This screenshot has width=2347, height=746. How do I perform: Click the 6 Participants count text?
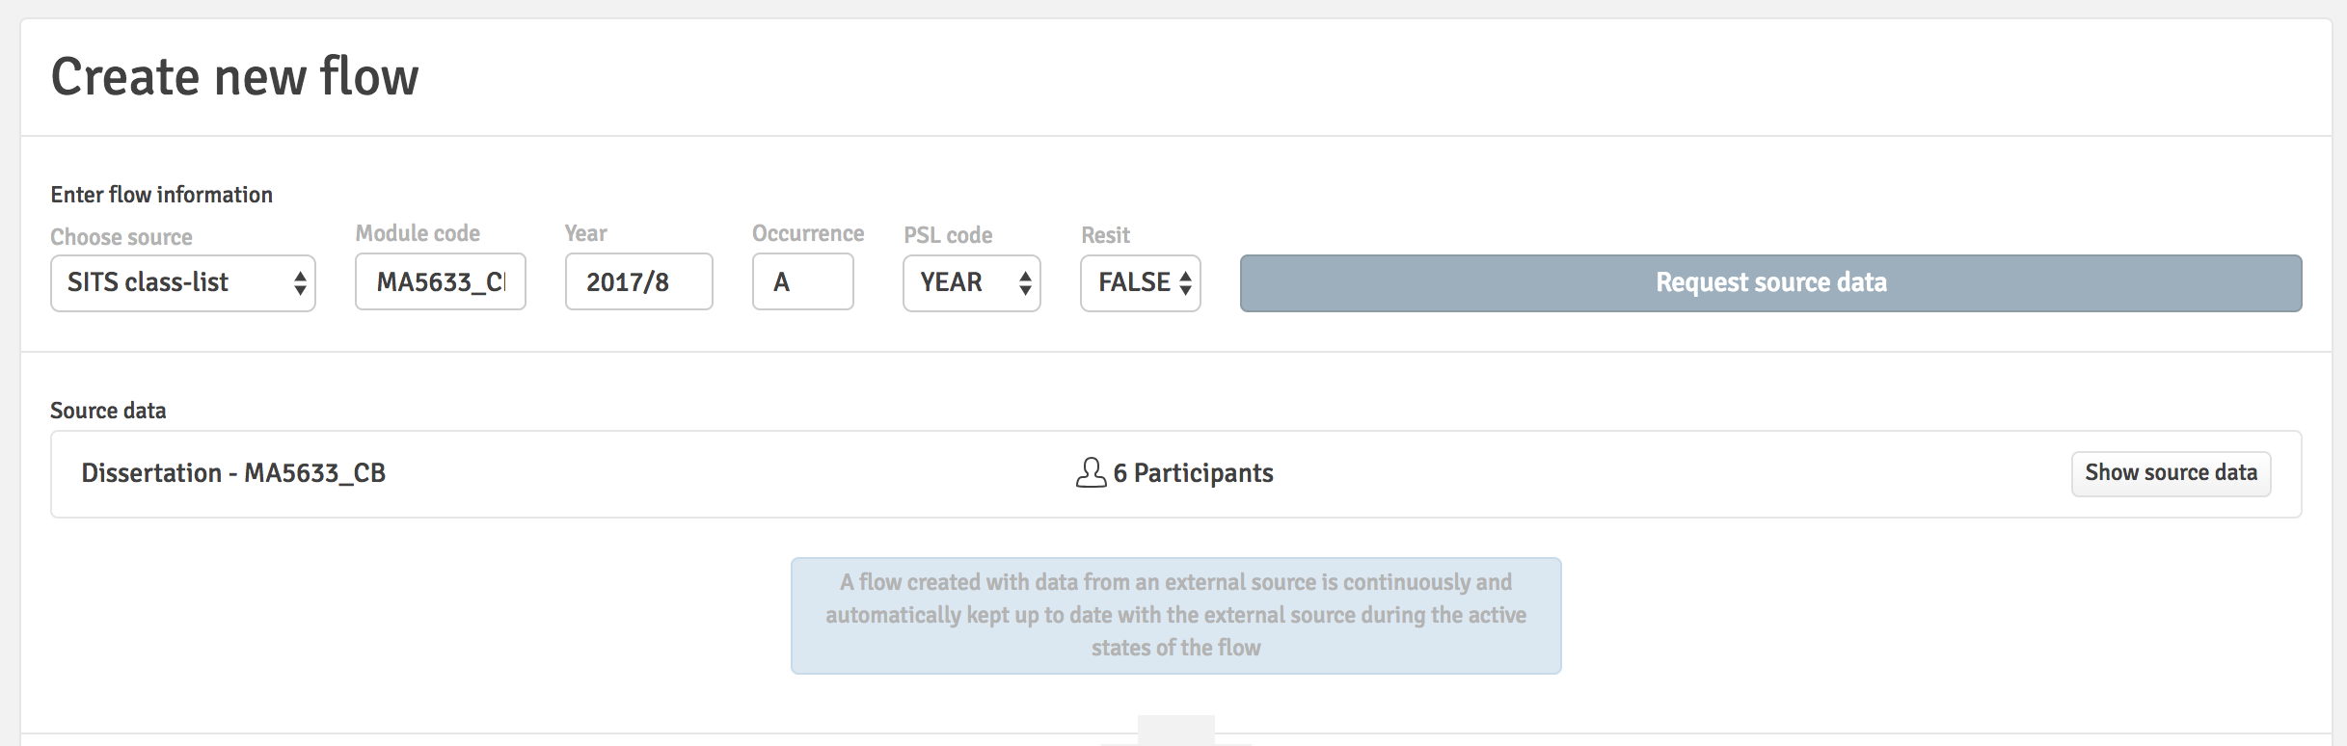[x=1193, y=473]
